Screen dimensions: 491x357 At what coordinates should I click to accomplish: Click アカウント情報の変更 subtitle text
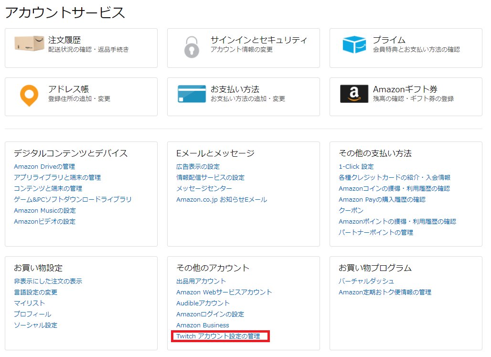pyautogui.click(x=241, y=50)
